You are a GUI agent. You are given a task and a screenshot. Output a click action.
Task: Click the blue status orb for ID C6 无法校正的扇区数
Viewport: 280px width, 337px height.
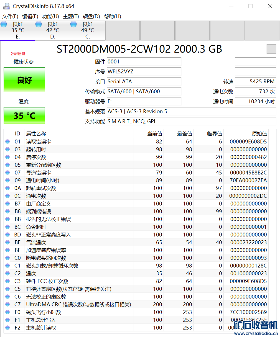pyautogui.click(x=7, y=297)
